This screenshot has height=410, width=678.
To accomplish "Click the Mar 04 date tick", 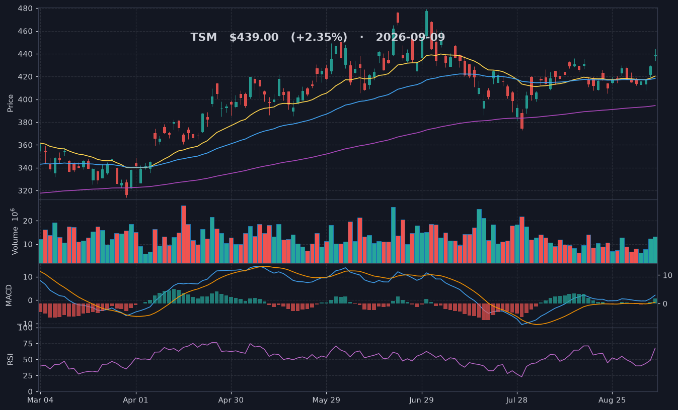I will [41, 400].
